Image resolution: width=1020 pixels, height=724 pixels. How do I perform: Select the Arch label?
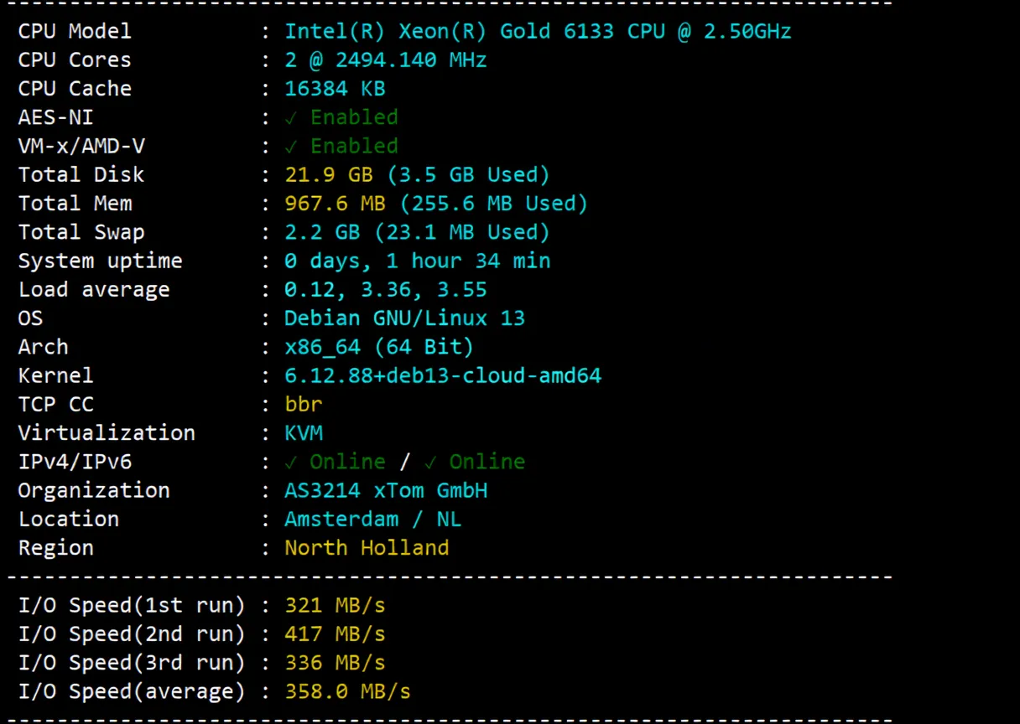[44, 347]
